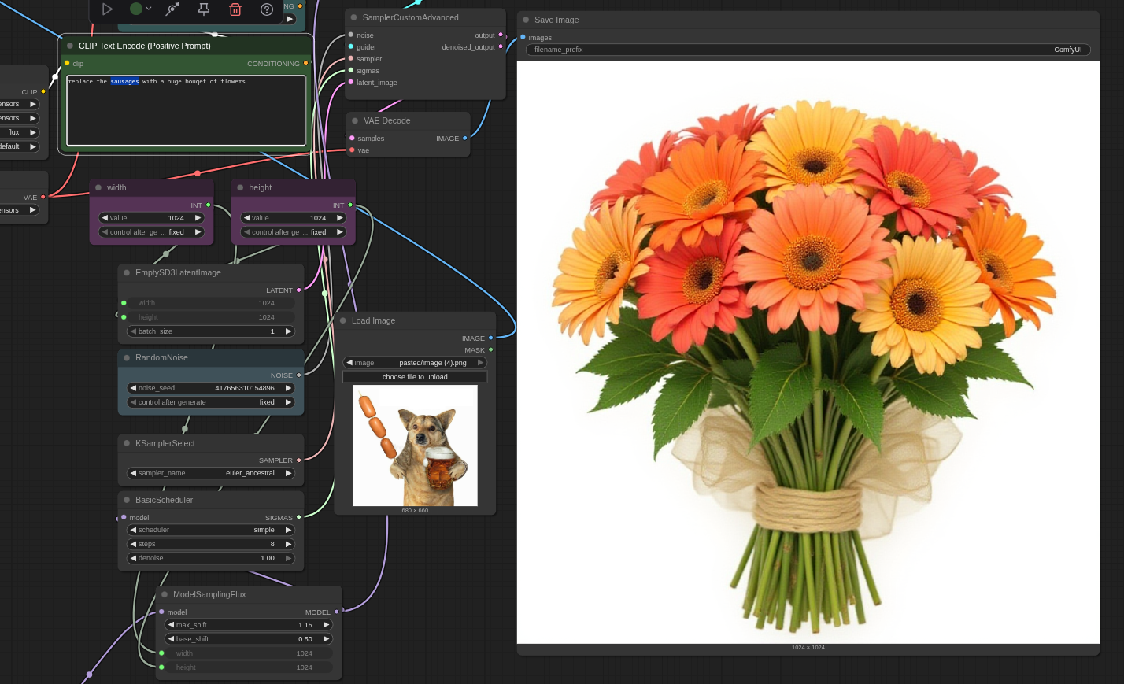Collapse the ModelSamplingFlux node title dot
Viewport: 1124px width, 684px height.
click(165, 594)
